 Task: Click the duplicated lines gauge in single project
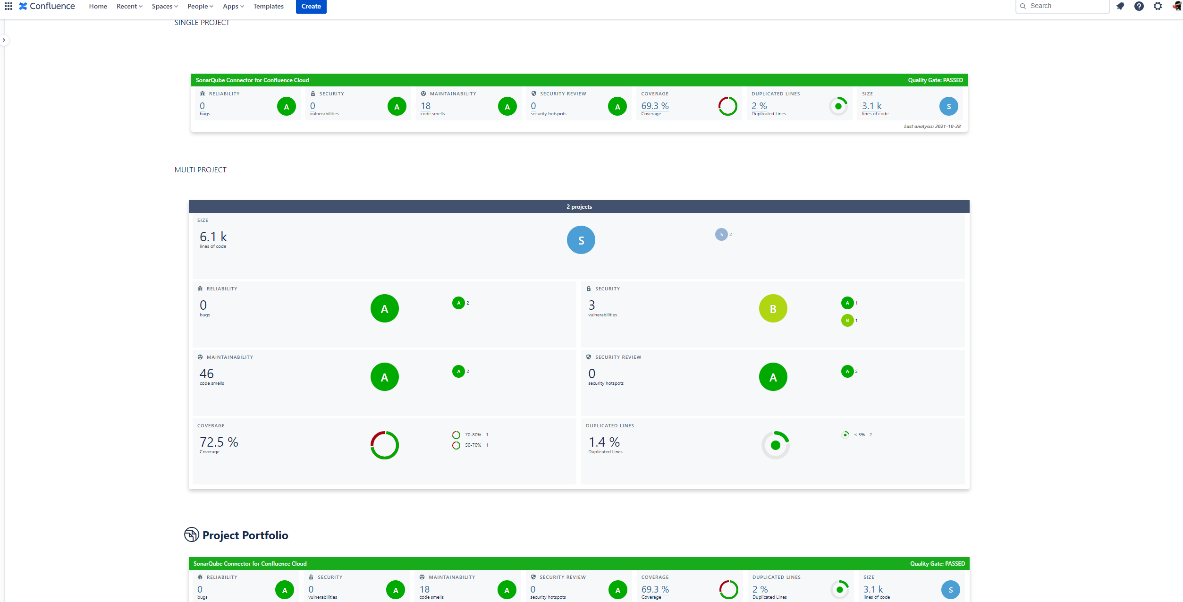(838, 106)
